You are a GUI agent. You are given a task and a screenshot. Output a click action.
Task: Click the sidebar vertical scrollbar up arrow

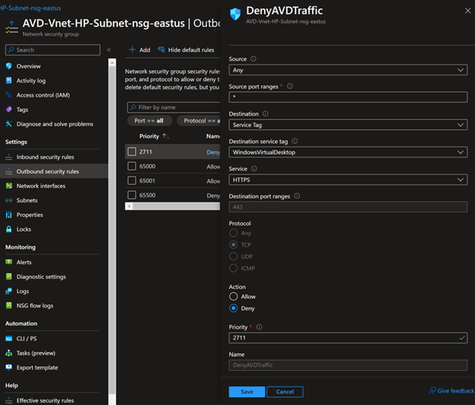(112, 62)
